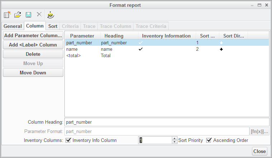
Task: Click the Move Down button
Action: coord(33,73)
